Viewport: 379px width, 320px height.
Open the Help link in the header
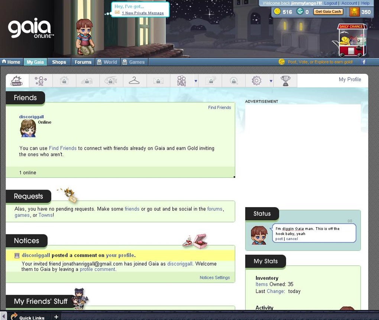pos(365,3)
